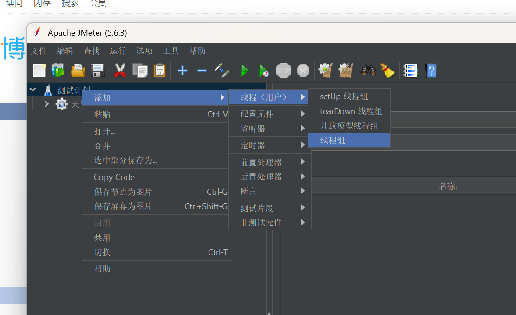Click the Toggle enable/disable toolbar icon
The width and height of the screenshot is (516, 315).
coord(222,71)
